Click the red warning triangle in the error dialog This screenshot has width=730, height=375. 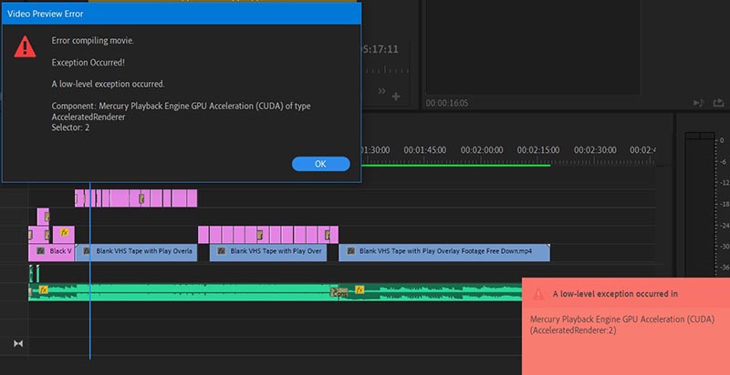click(x=25, y=47)
